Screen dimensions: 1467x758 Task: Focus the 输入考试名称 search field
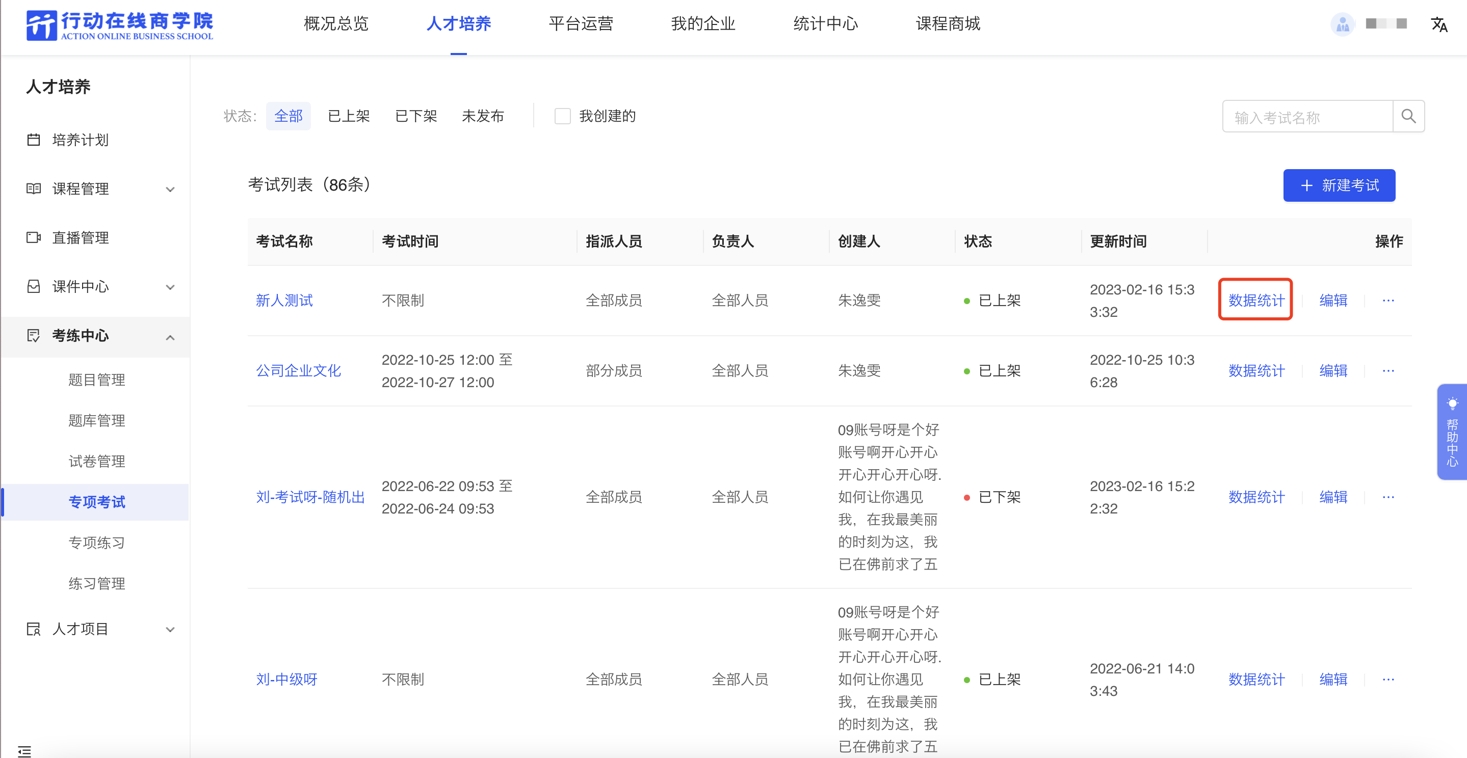pyautogui.click(x=1307, y=117)
